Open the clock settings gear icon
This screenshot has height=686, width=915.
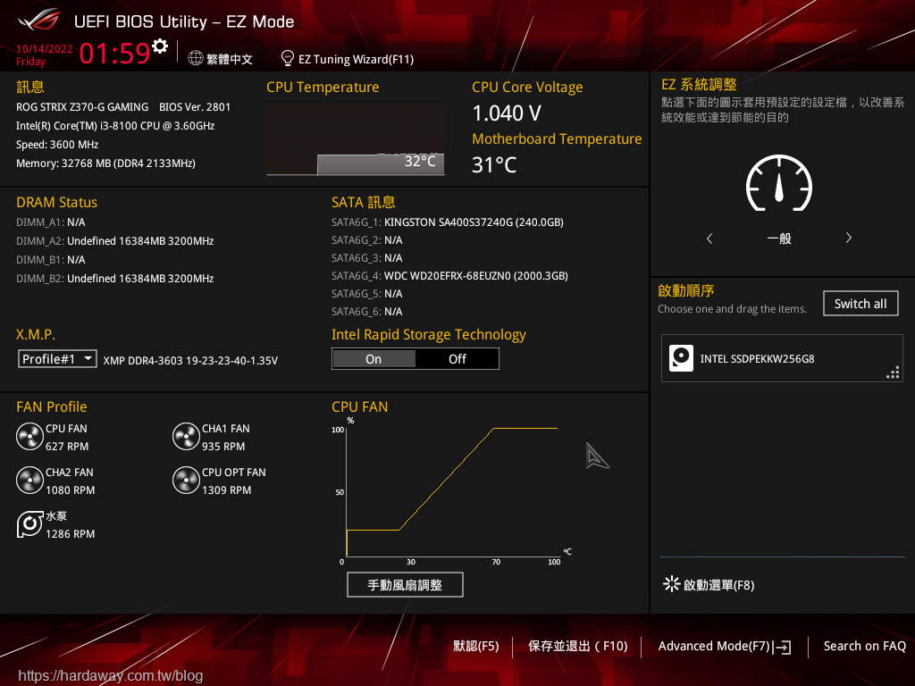pos(160,46)
